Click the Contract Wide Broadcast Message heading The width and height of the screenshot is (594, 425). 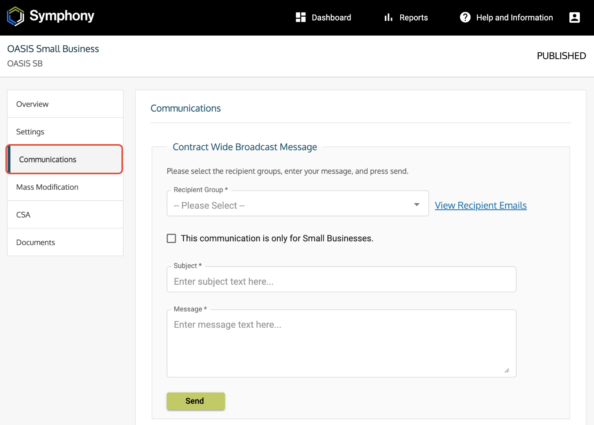coord(245,147)
